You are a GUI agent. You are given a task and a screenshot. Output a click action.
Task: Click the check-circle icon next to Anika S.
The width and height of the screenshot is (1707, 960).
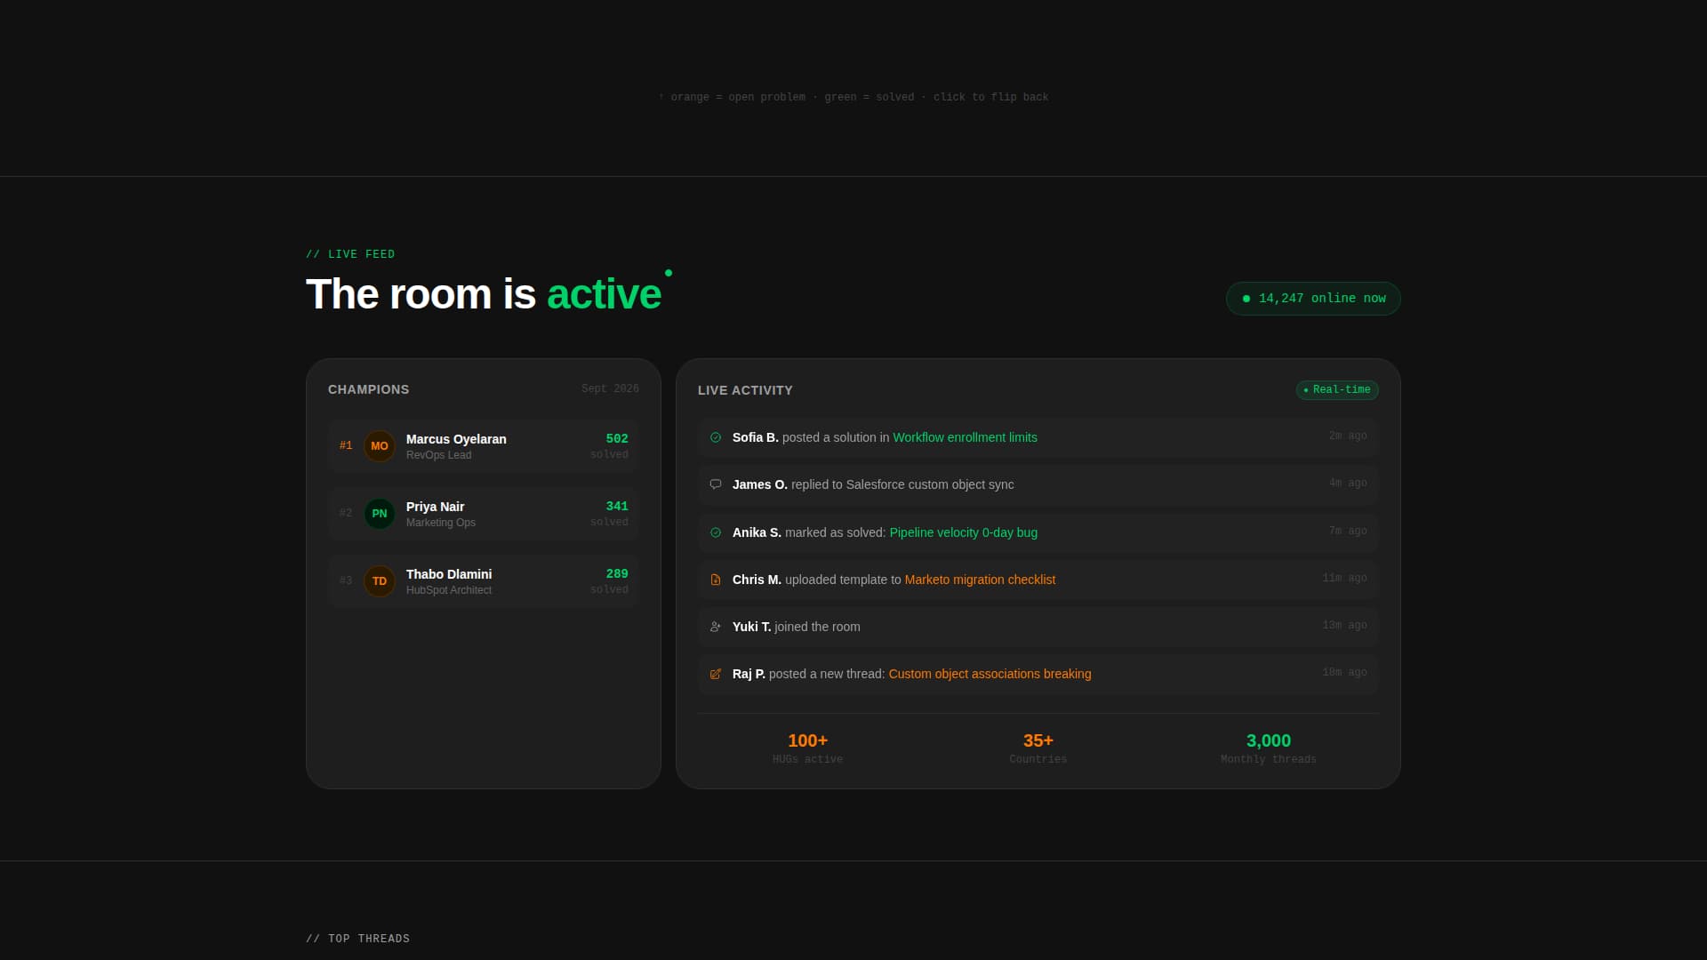715,532
